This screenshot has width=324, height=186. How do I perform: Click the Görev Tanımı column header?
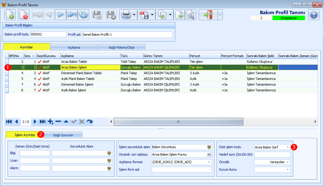[166, 56]
